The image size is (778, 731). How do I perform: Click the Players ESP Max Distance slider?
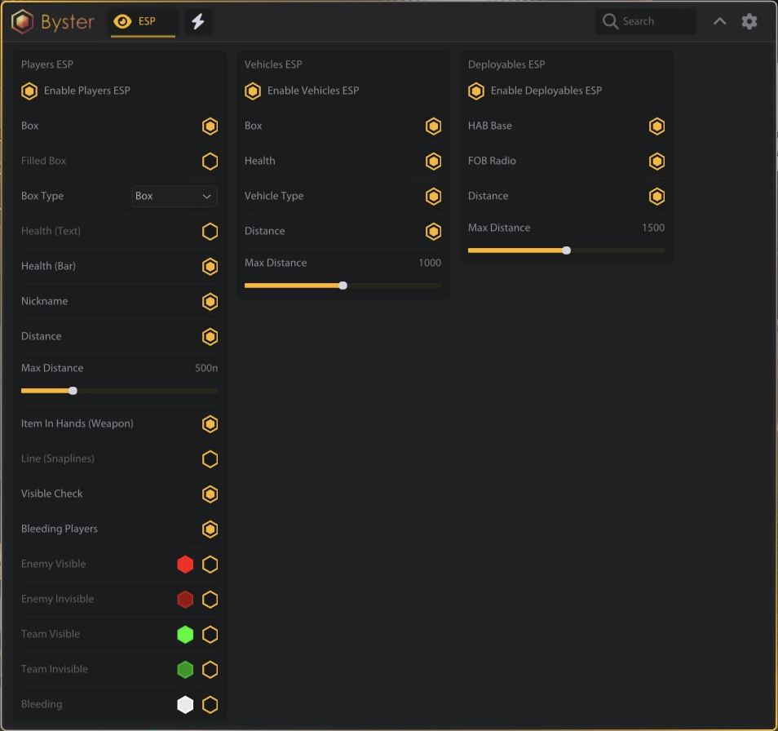(119, 391)
